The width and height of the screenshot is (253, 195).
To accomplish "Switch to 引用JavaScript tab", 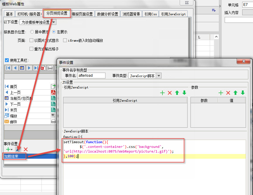I will (173, 14).
